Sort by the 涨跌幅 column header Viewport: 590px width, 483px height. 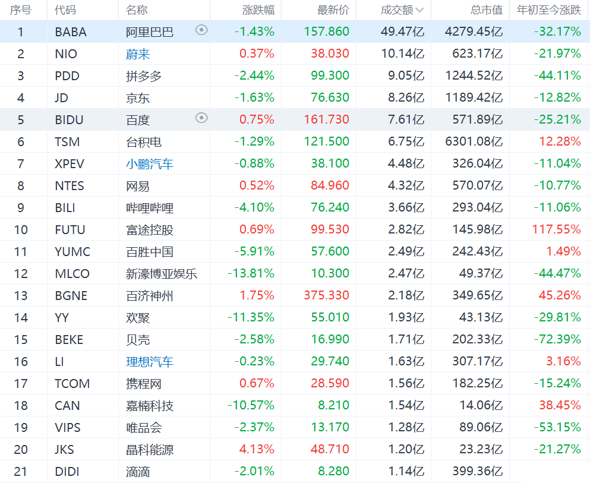[258, 10]
